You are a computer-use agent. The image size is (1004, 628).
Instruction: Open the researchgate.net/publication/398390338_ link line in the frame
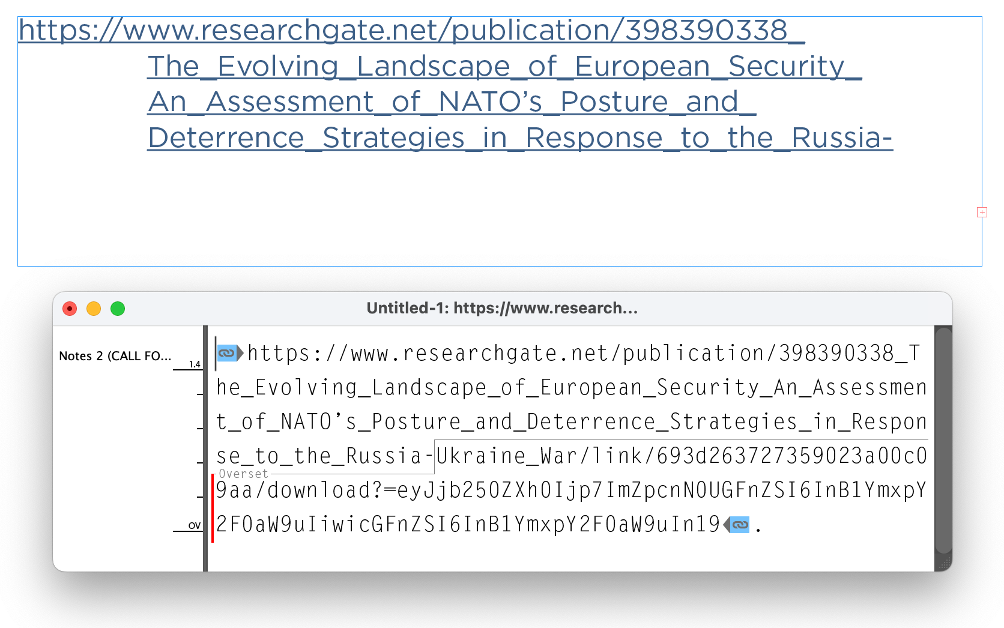coord(412,30)
